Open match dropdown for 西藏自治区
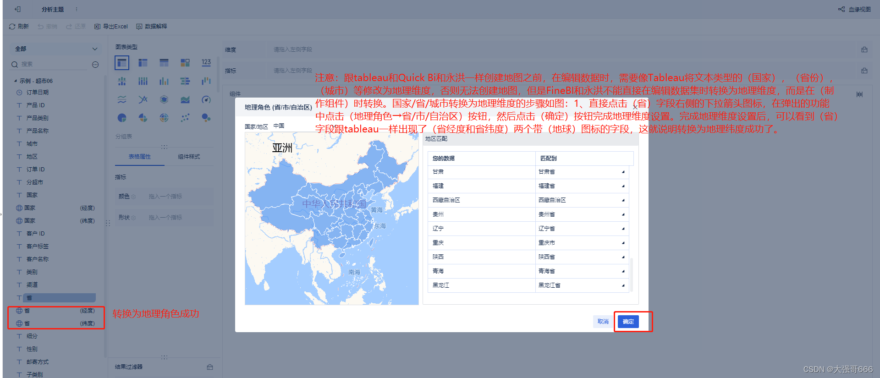880x378 pixels. (623, 200)
